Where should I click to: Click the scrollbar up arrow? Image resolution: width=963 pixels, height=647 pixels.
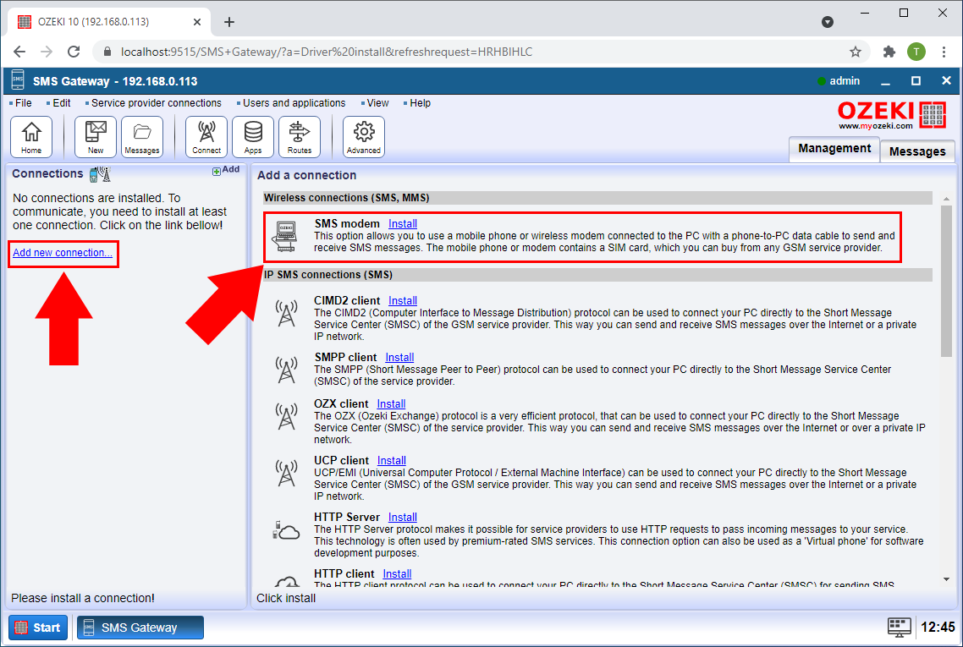[x=946, y=198]
